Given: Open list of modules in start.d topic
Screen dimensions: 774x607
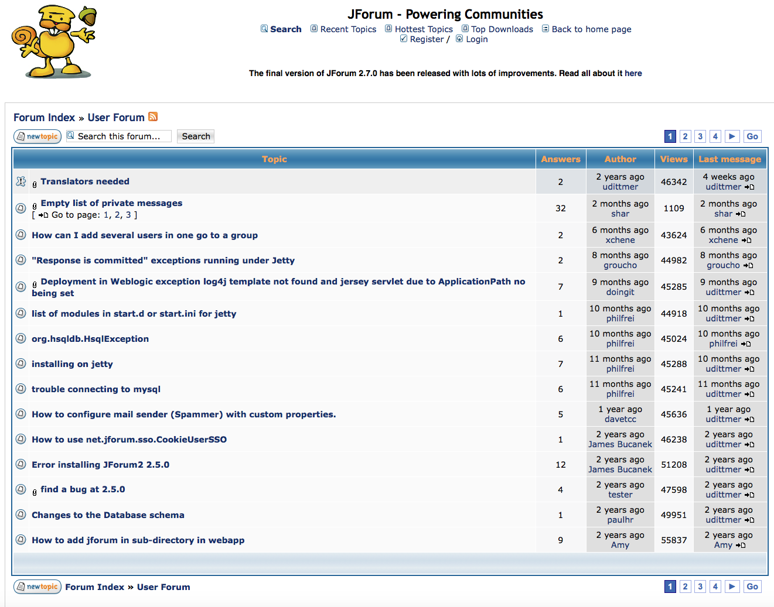Looking at the screenshot, I should pos(134,314).
